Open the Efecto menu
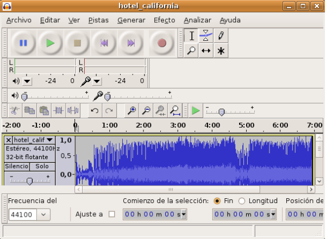Image resolution: width=326 pixels, height=239 pixels. (164, 20)
